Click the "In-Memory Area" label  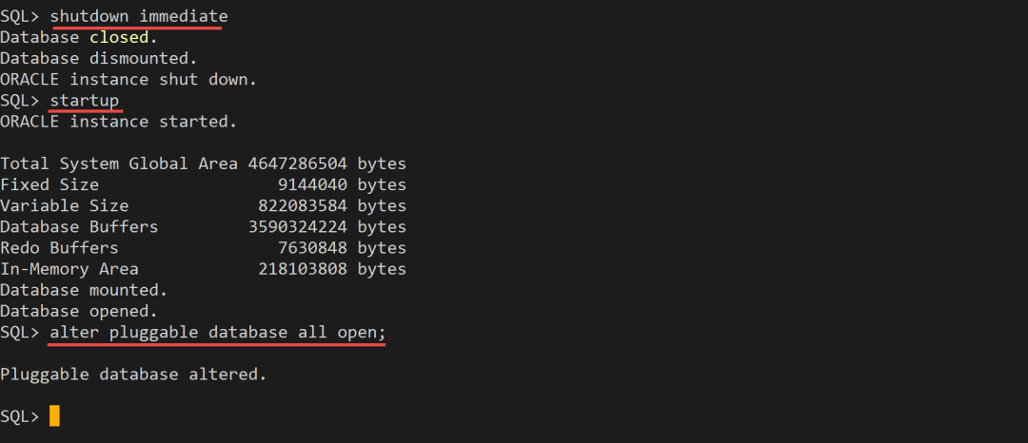[x=69, y=269]
